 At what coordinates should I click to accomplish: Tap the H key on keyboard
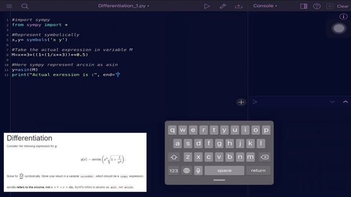coord(229,143)
